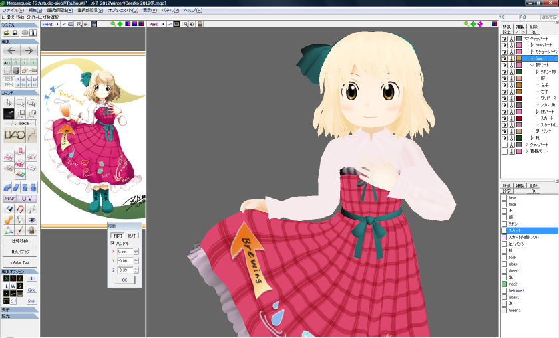The height and width of the screenshot is (338, 559).
Task: Click the solid cube display icon
Action: [16, 70]
